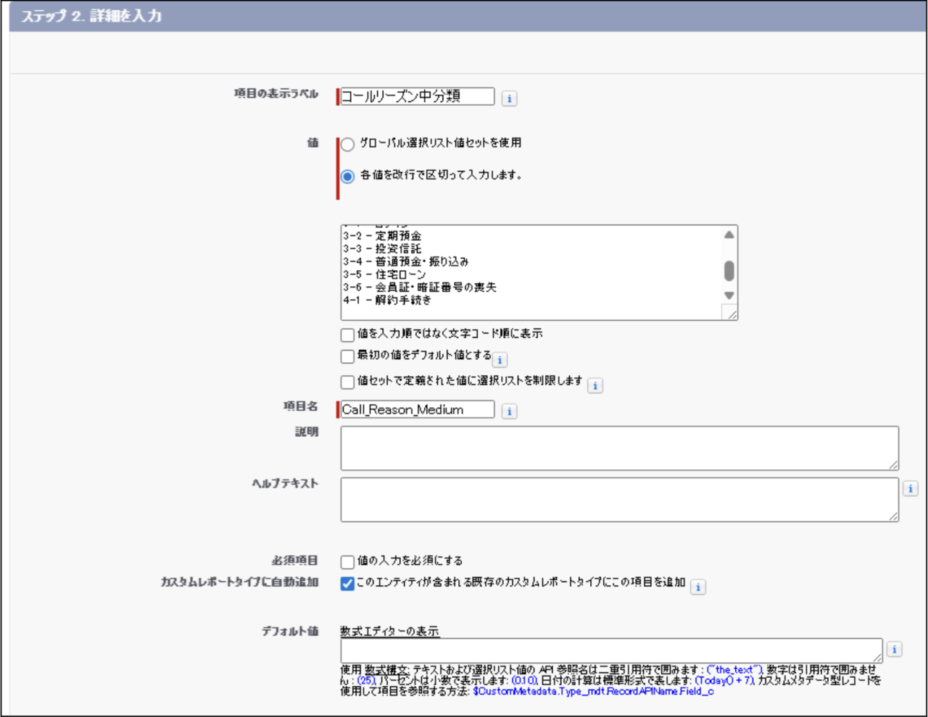Enable 値を入力順ではなく文字コード順に表示 checkbox
Viewport: 928px width, 717px height.
click(347, 335)
